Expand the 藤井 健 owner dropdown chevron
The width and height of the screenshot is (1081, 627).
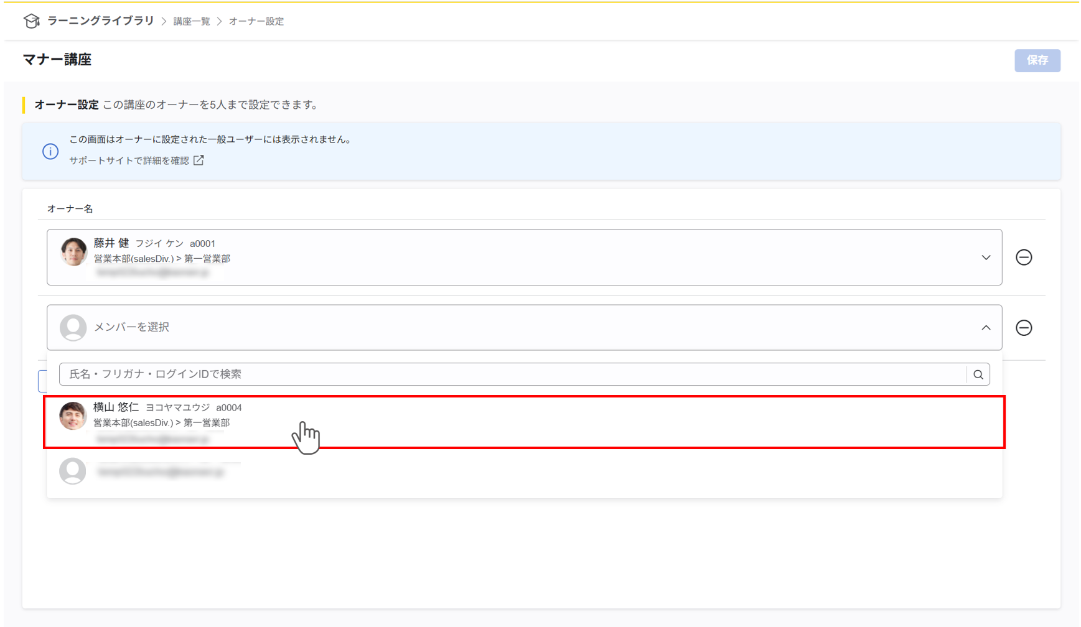(986, 258)
